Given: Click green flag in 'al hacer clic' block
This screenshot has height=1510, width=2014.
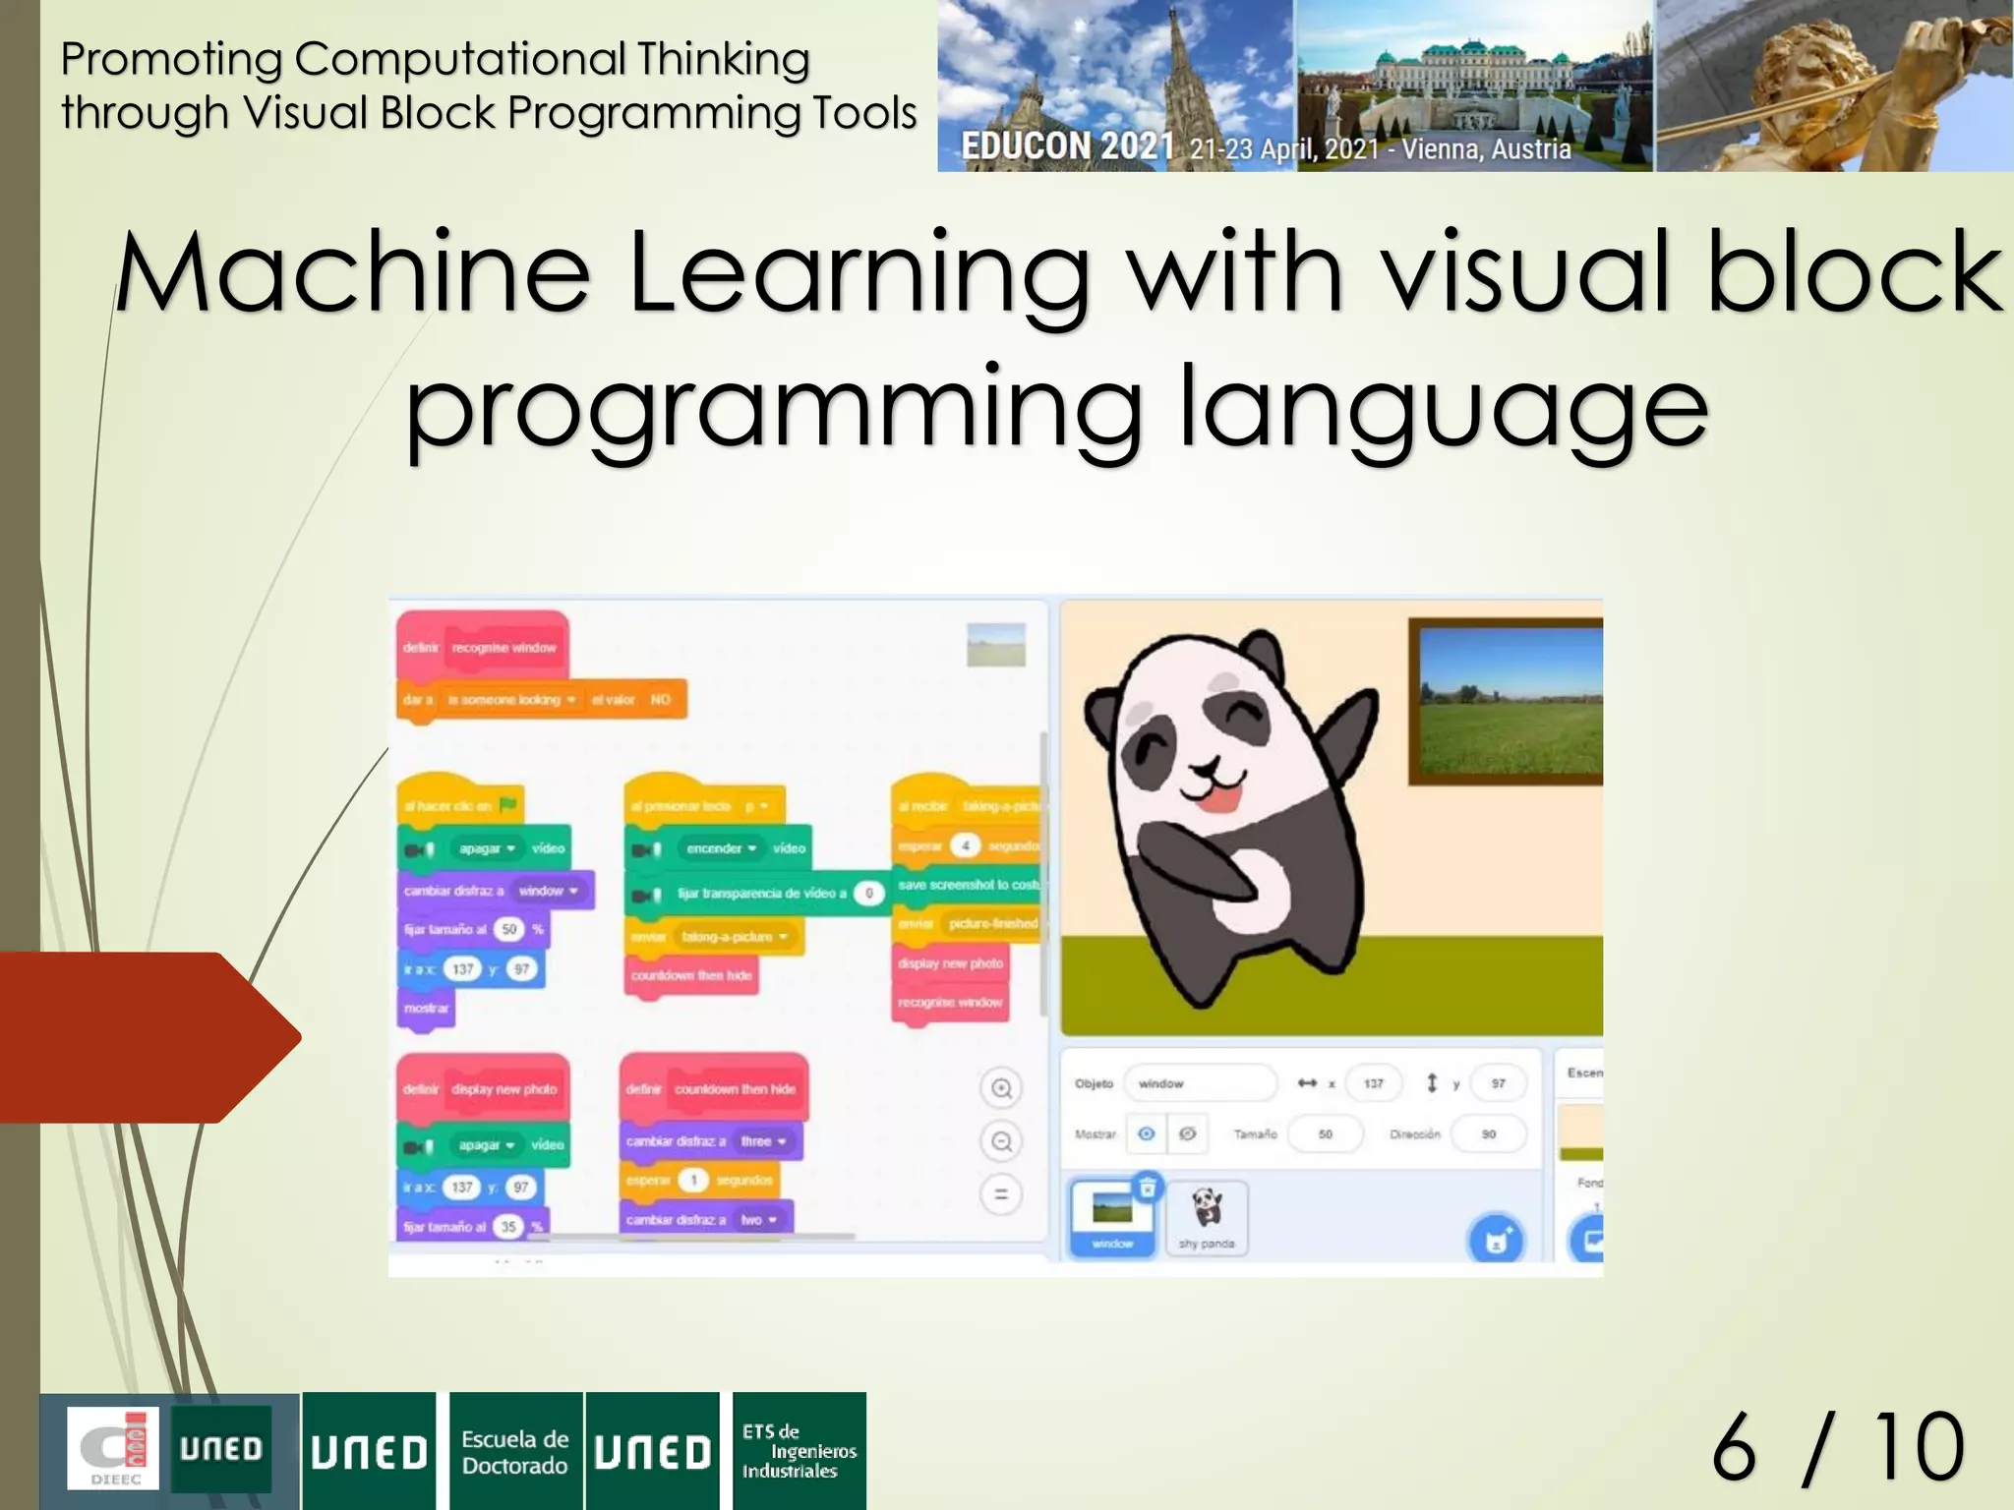Looking at the screenshot, I should 508,805.
